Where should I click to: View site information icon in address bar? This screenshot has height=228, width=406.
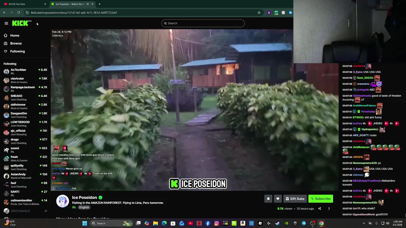coord(27,13)
